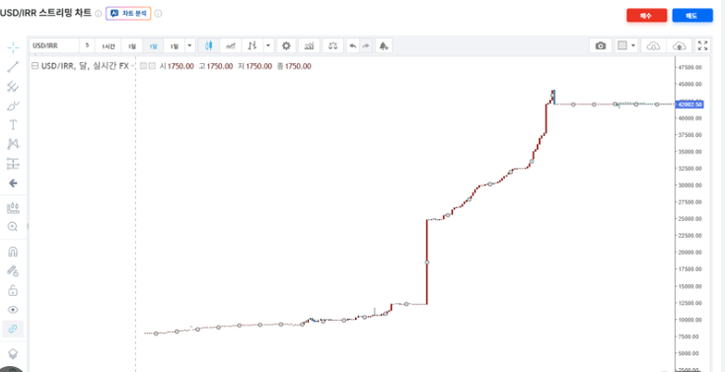This screenshot has width=725, height=372.
Task: Toggle lock all drawing tools padlock
Action: (13, 290)
